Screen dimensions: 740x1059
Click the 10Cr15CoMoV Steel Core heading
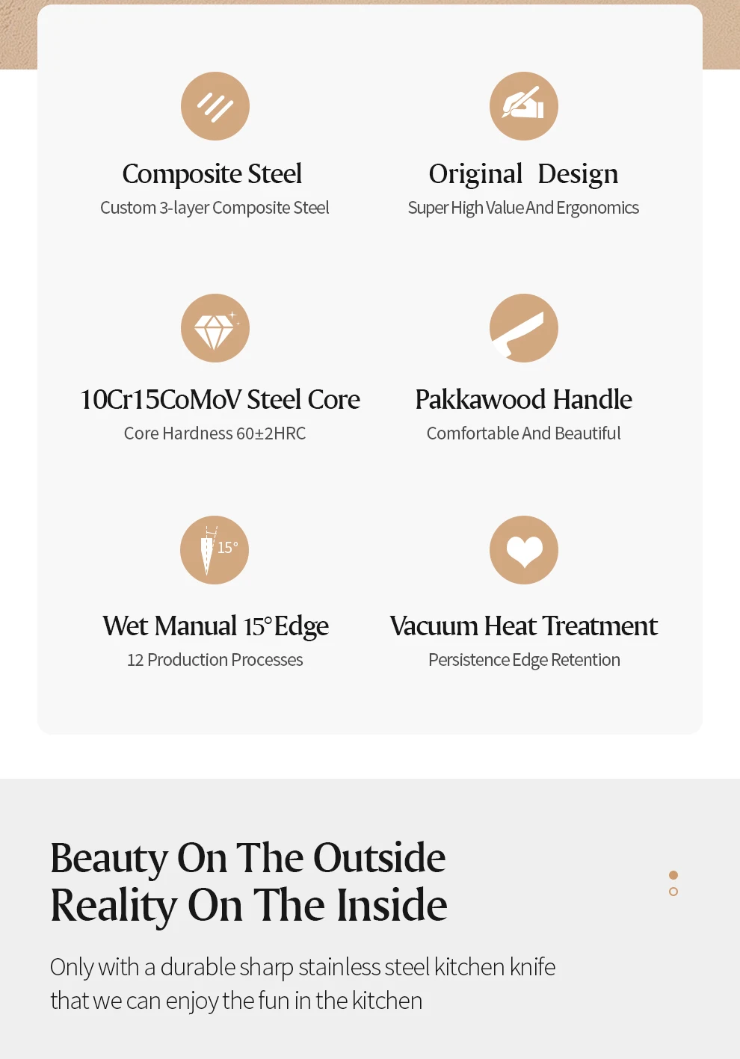(220, 400)
